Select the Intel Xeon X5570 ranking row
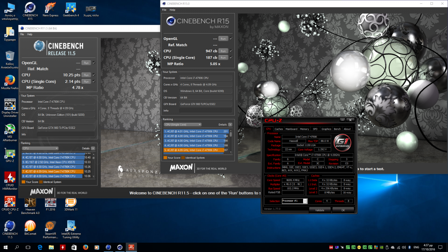 [56, 162]
